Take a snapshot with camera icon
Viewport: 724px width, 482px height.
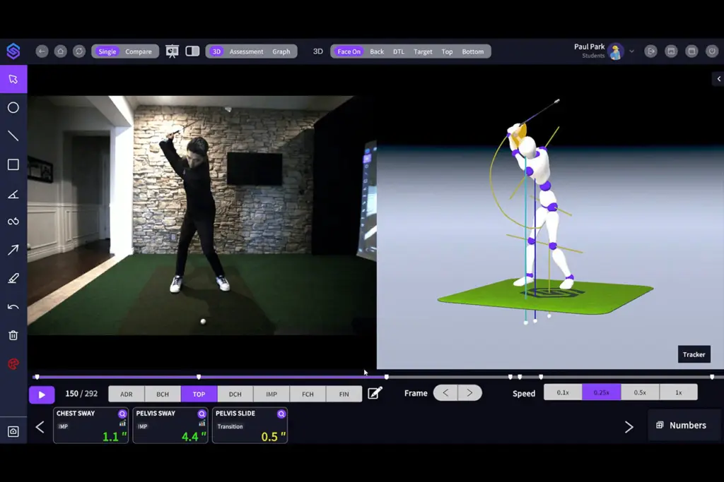[13, 431]
